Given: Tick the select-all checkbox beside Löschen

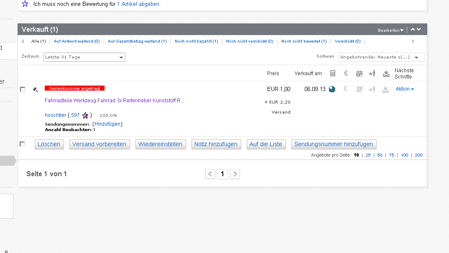Looking at the screenshot, I should [22, 144].
